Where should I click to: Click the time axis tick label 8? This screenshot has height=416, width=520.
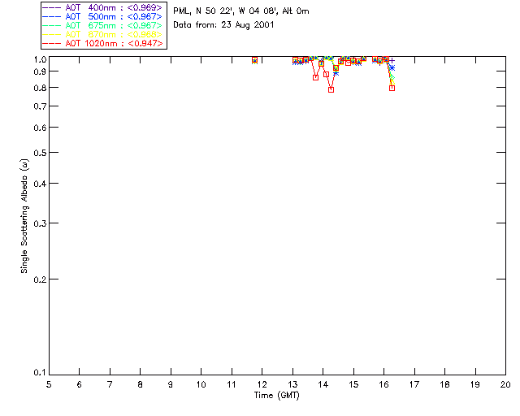point(141,384)
